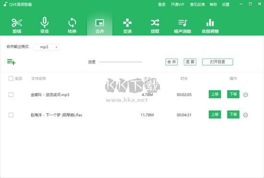Viewport: 264px width, 178px height.
Task: Click the 合并 merge button
Action: click(171, 62)
